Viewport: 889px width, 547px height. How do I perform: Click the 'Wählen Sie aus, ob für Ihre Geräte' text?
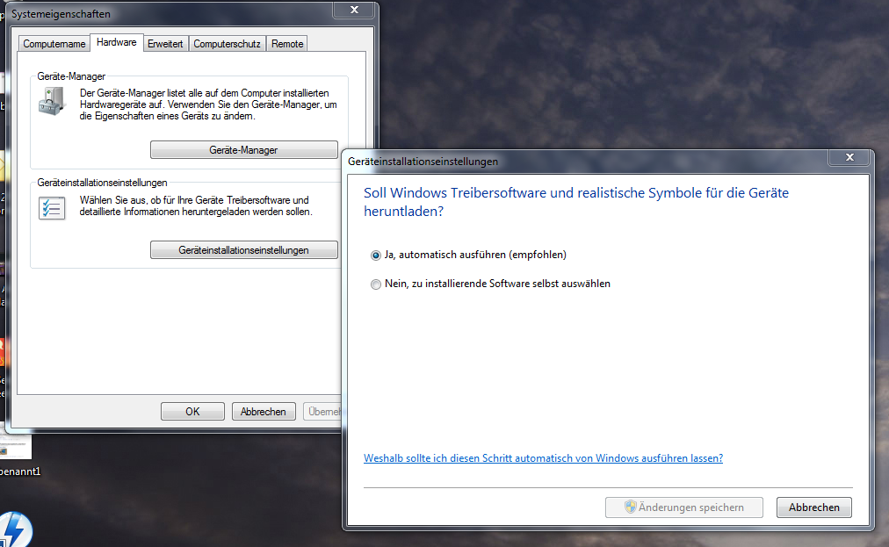coord(196,205)
